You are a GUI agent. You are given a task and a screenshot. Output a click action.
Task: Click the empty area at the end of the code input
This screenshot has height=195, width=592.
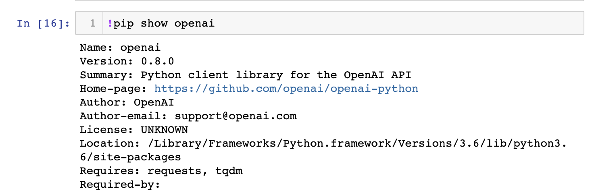point(399,23)
